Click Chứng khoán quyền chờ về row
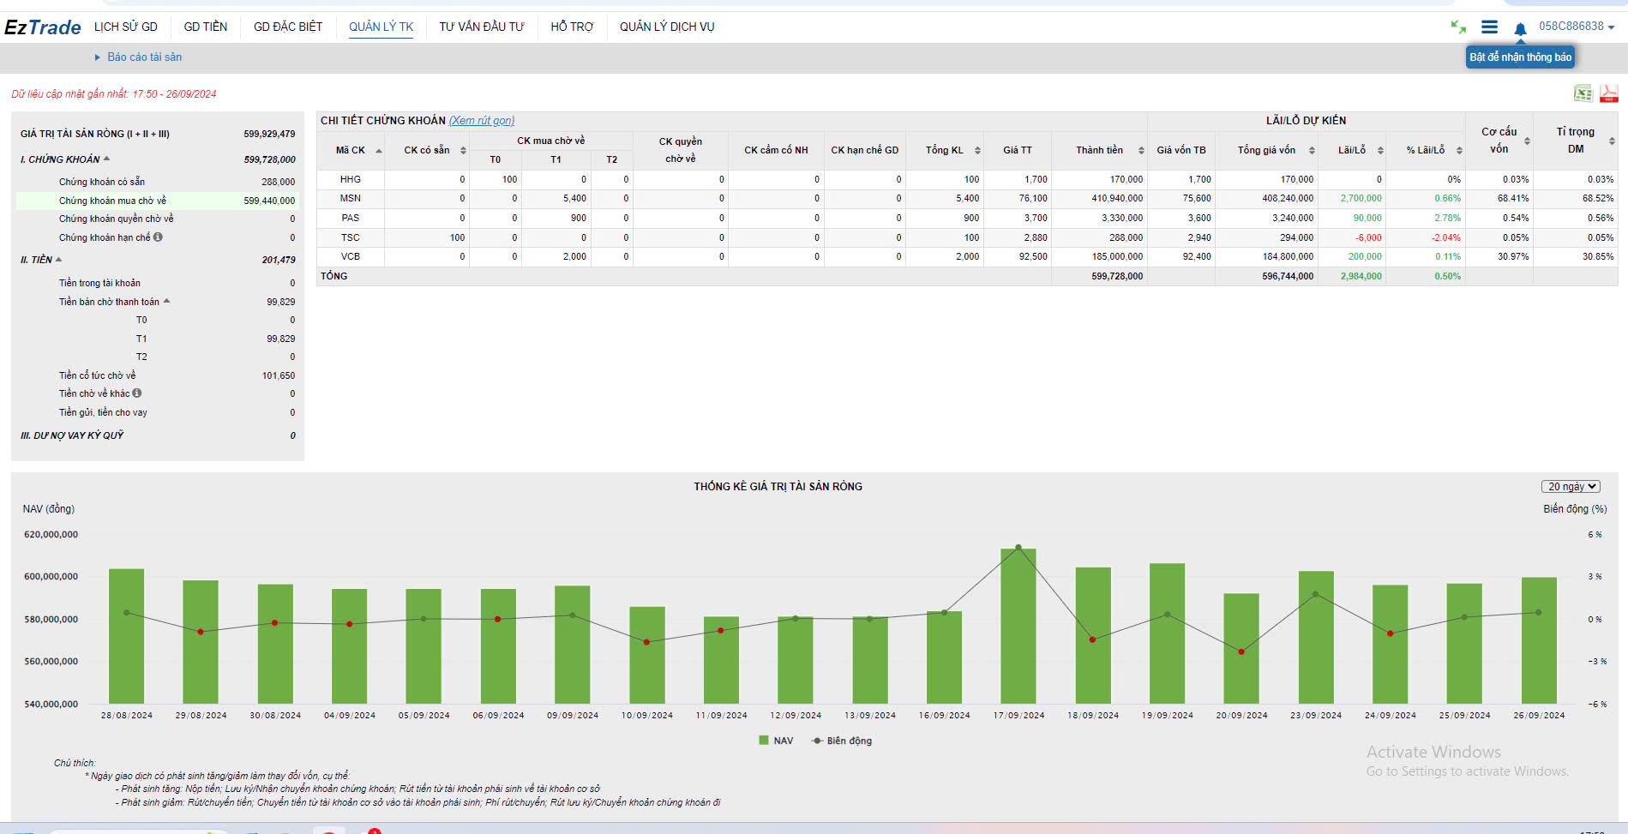The width and height of the screenshot is (1628, 834). pyautogui.click(x=158, y=219)
